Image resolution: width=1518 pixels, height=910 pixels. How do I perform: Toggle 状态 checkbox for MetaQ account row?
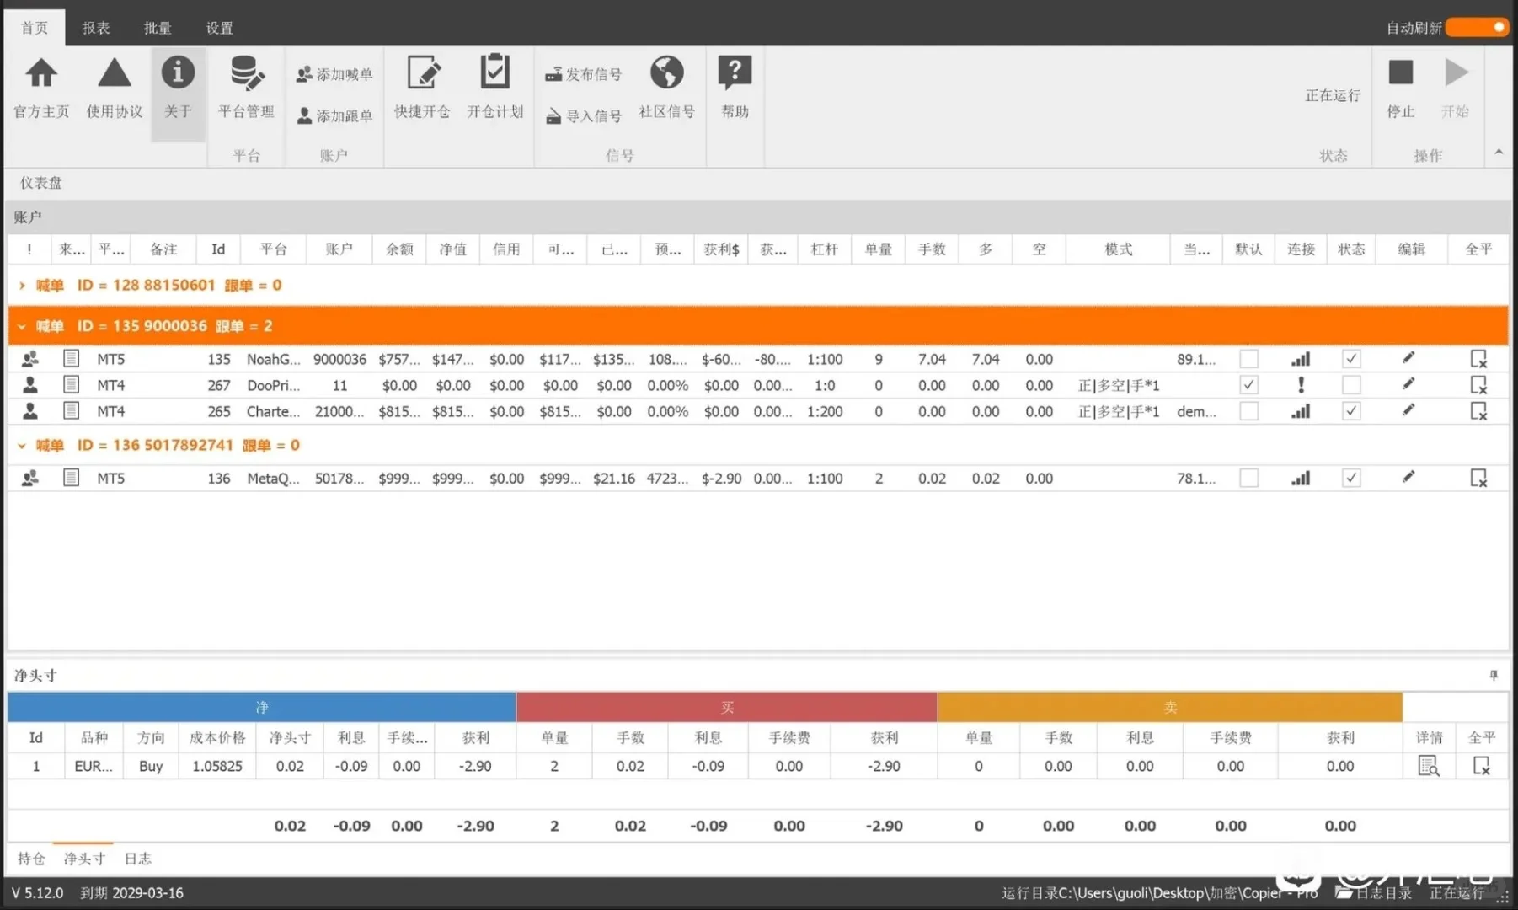point(1351,478)
